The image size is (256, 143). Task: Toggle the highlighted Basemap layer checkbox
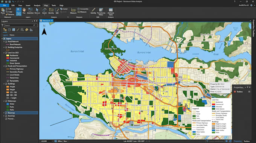pyautogui.click(x=6, y=113)
